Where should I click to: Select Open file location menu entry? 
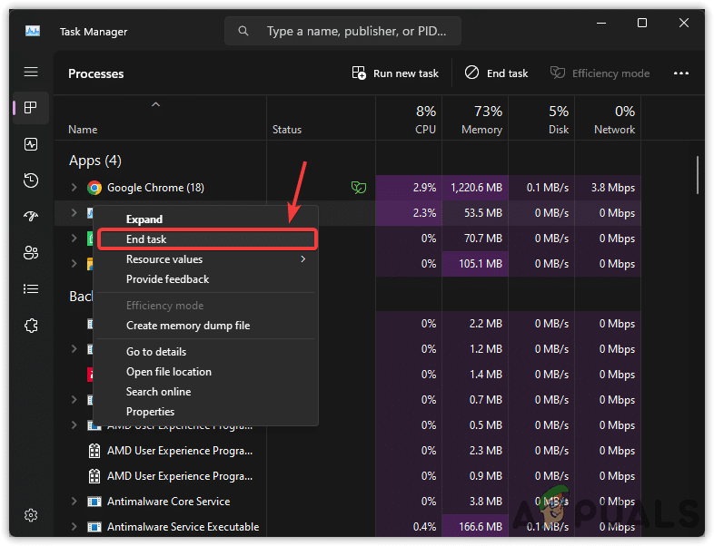coord(169,372)
